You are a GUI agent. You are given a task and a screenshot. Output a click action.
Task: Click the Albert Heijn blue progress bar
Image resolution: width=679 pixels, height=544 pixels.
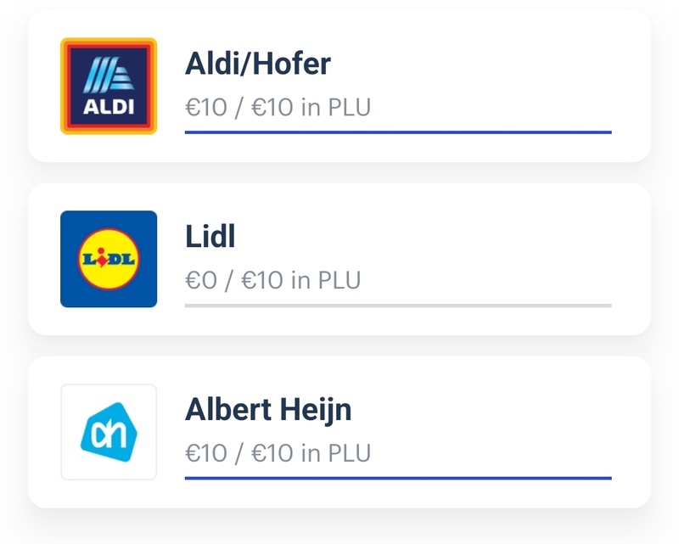398,478
